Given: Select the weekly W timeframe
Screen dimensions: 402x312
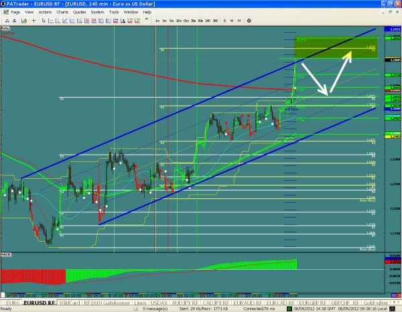Looking at the screenshot, I should coord(232,21).
